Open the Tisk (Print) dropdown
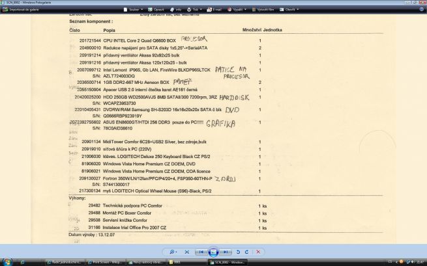Screen dimensions: 427x266 point(194,10)
